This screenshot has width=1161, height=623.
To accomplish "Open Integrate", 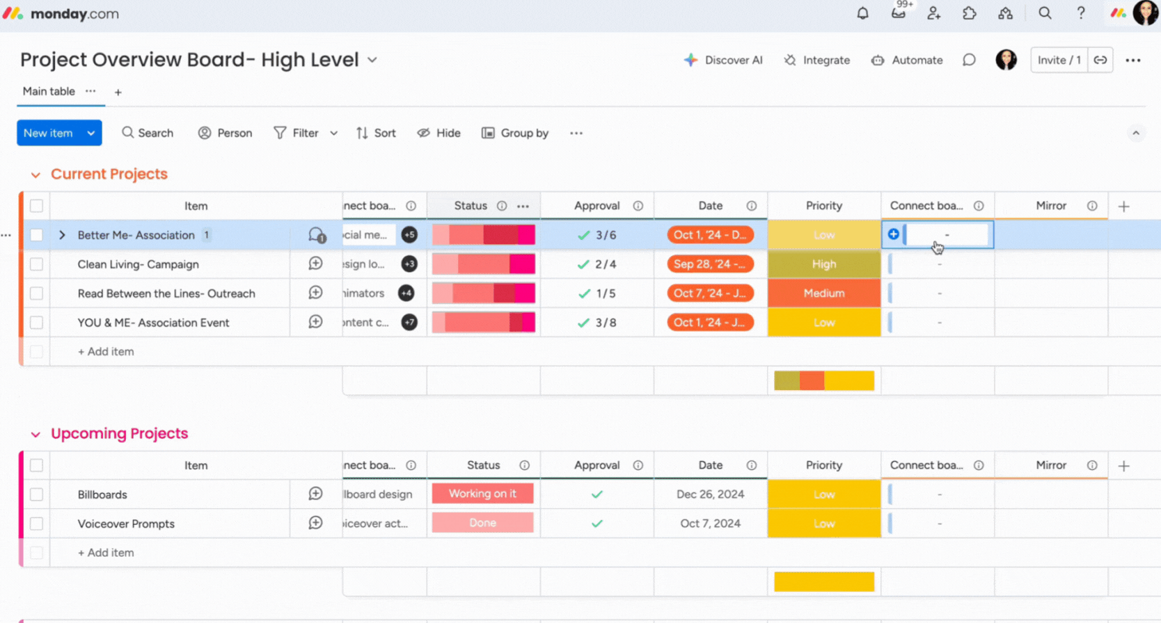I will pos(817,60).
